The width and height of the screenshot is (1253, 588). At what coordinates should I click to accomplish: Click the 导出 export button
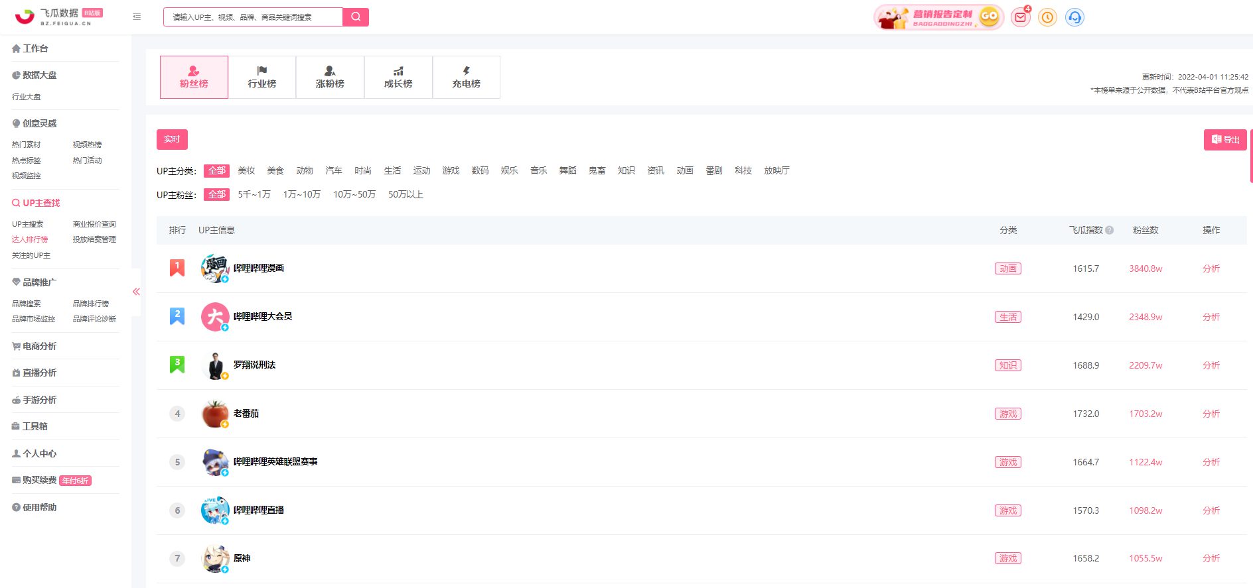click(x=1225, y=139)
